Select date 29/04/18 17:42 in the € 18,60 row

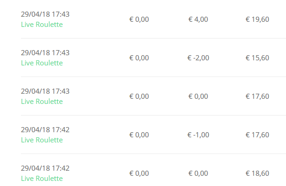tap(45, 168)
